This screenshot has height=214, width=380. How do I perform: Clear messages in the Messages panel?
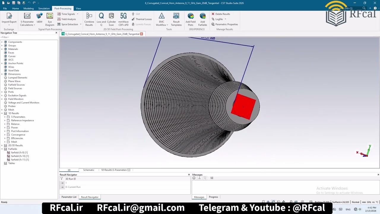[x=194, y=178]
